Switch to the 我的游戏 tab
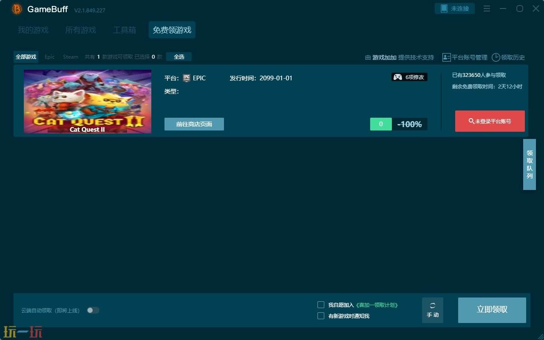Screen dimensions: 544x340 [x=33, y=30]
